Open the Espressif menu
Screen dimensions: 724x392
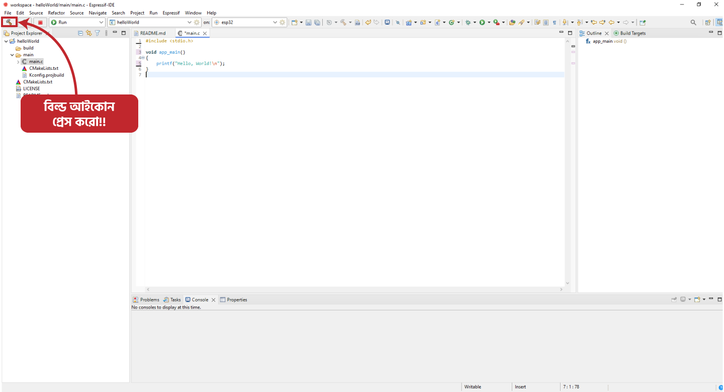pos(171,13)
